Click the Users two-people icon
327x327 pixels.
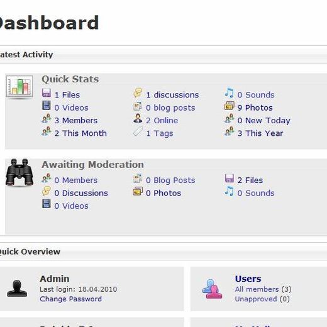[x=212, y=289]
